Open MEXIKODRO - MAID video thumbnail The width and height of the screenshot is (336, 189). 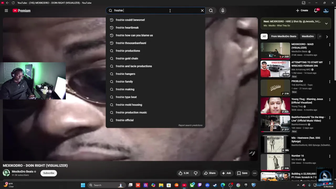[x=275, y=51]
